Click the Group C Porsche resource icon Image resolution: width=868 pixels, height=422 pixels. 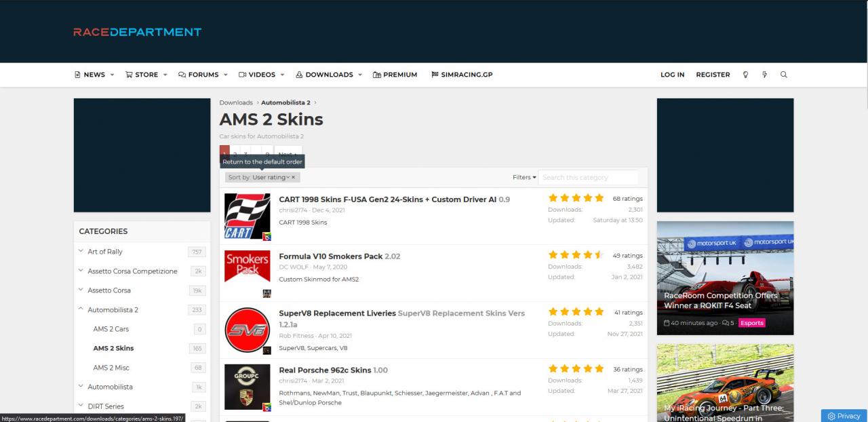pos(248,387)
